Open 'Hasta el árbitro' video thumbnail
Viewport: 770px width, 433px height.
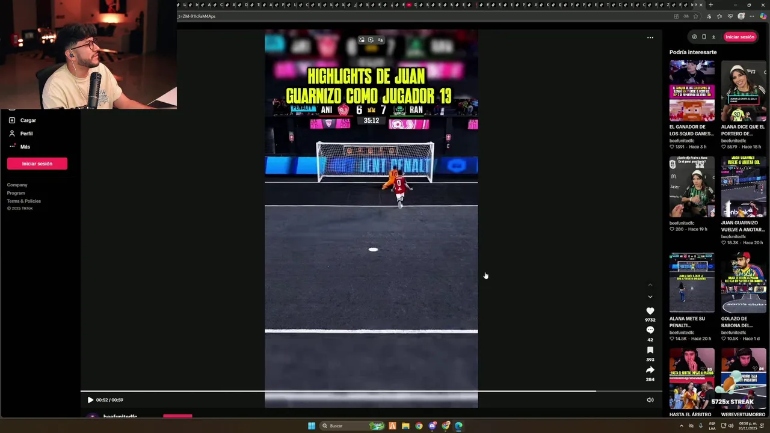click(692, 378)
